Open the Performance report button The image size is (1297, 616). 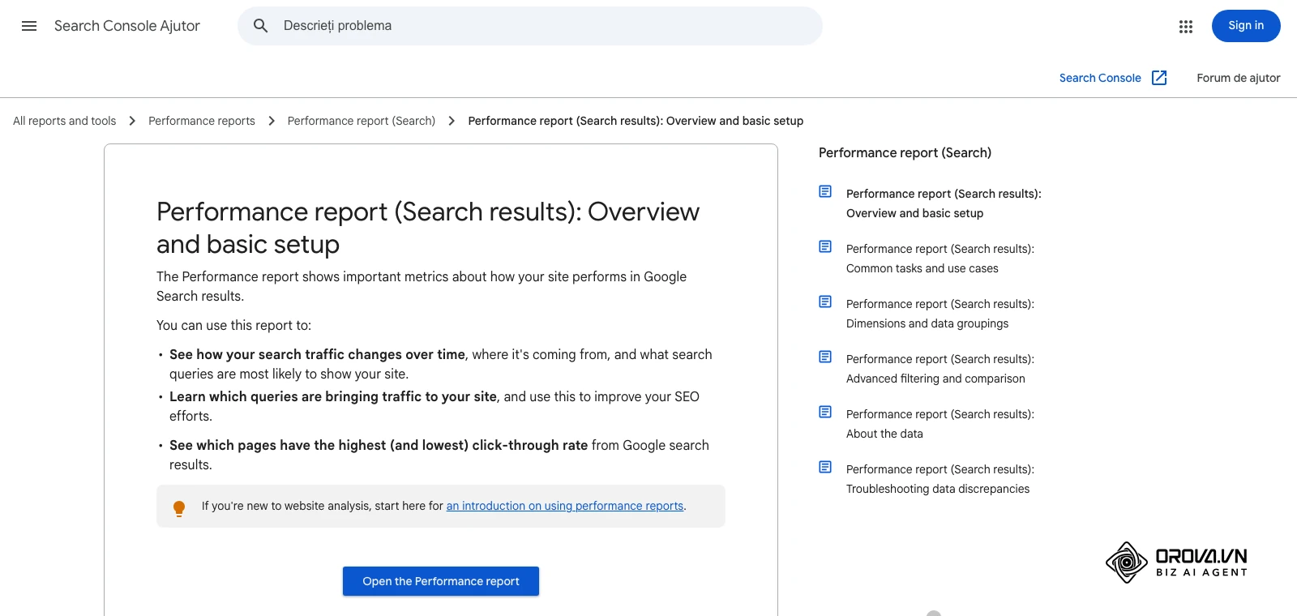point(441,581)
